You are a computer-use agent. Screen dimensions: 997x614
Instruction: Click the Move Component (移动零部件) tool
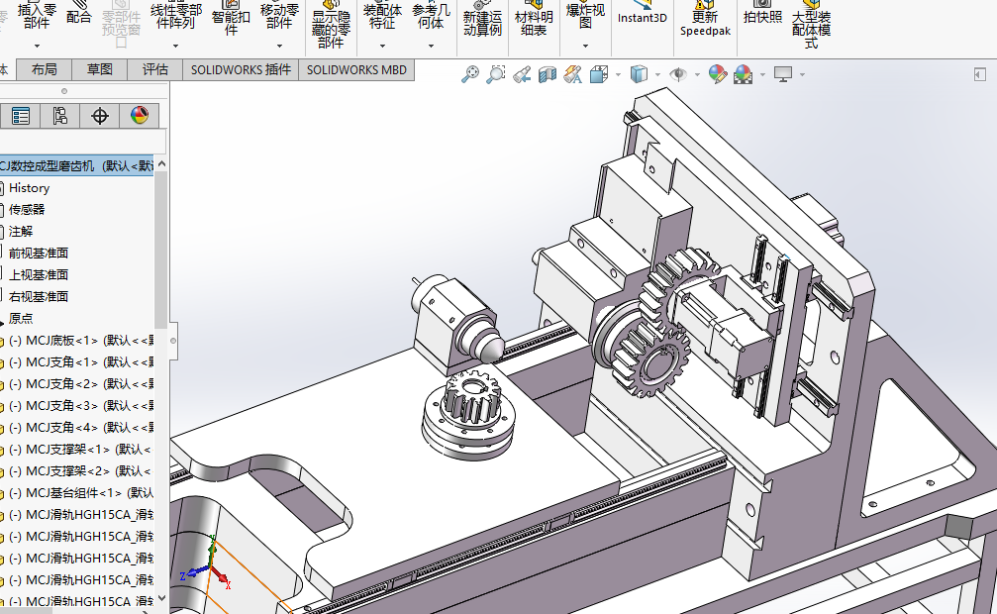coord(279,16)
